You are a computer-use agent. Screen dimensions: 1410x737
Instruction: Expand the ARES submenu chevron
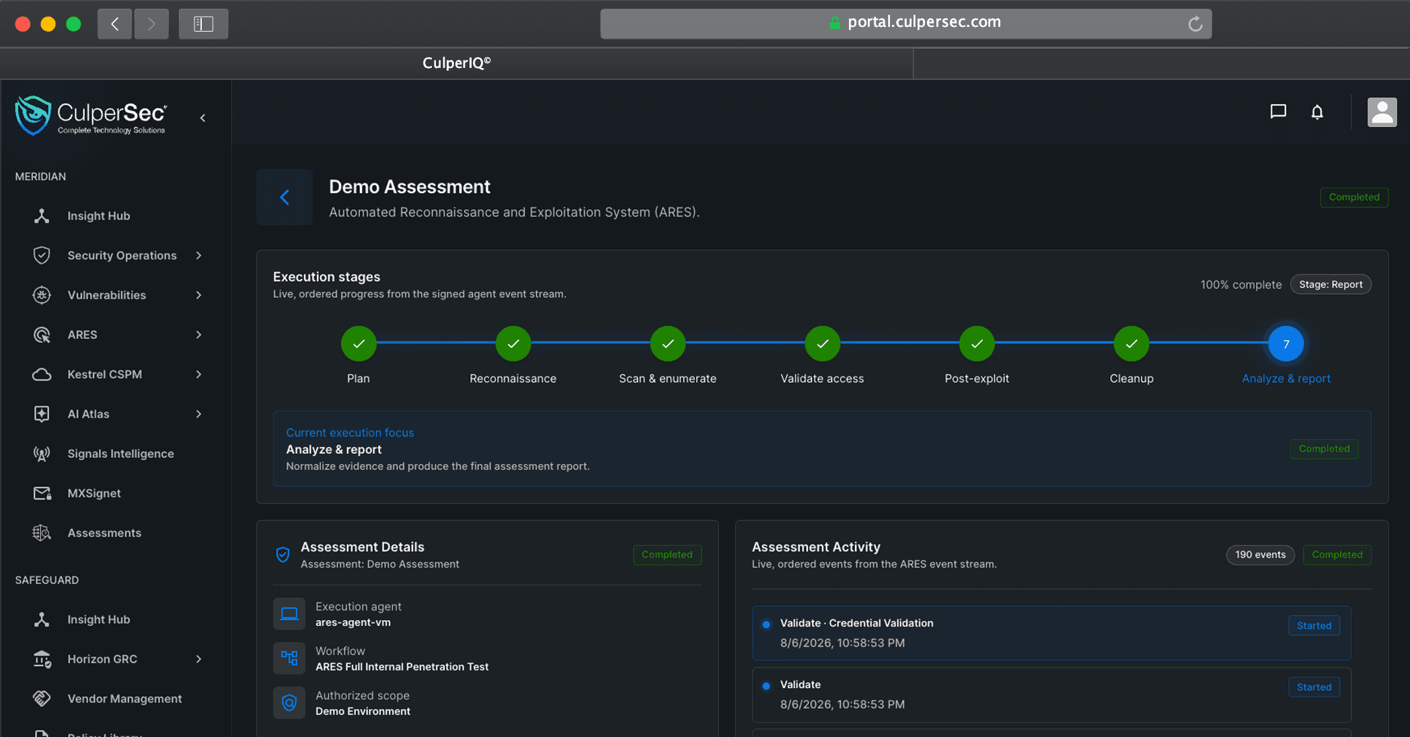198,335
